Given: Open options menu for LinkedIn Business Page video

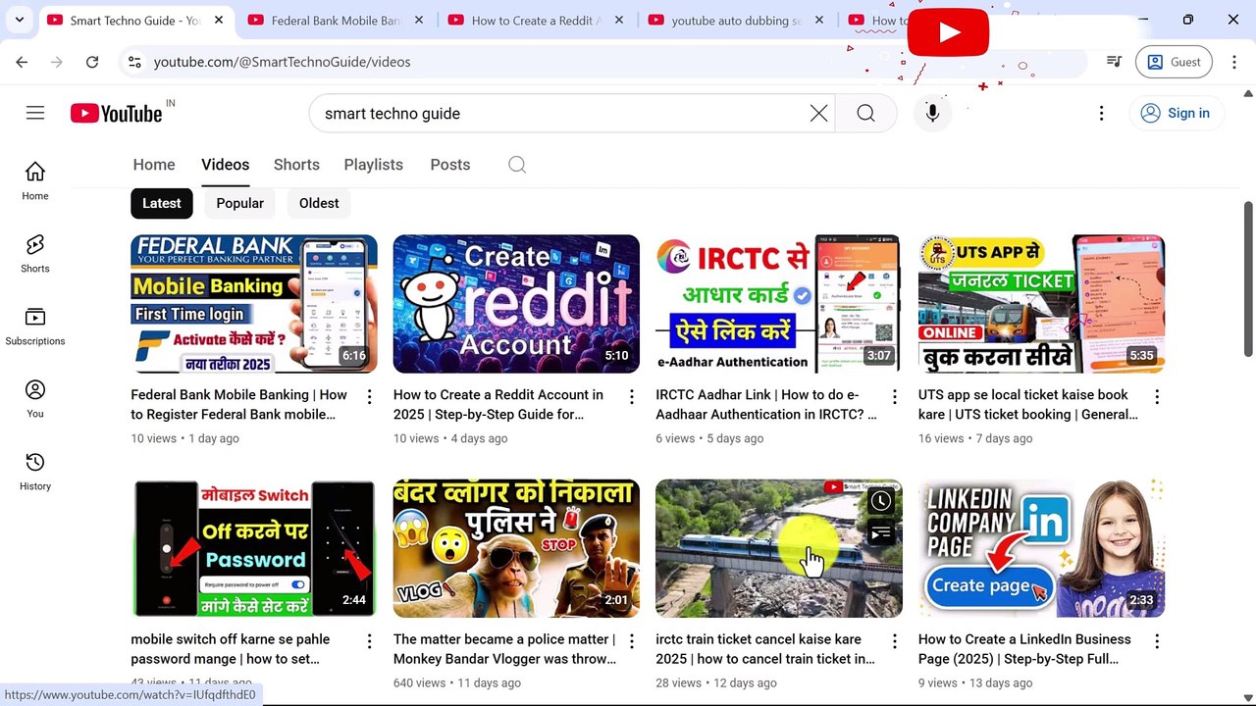Looking at the screenshot, I should click(1157, 641).
